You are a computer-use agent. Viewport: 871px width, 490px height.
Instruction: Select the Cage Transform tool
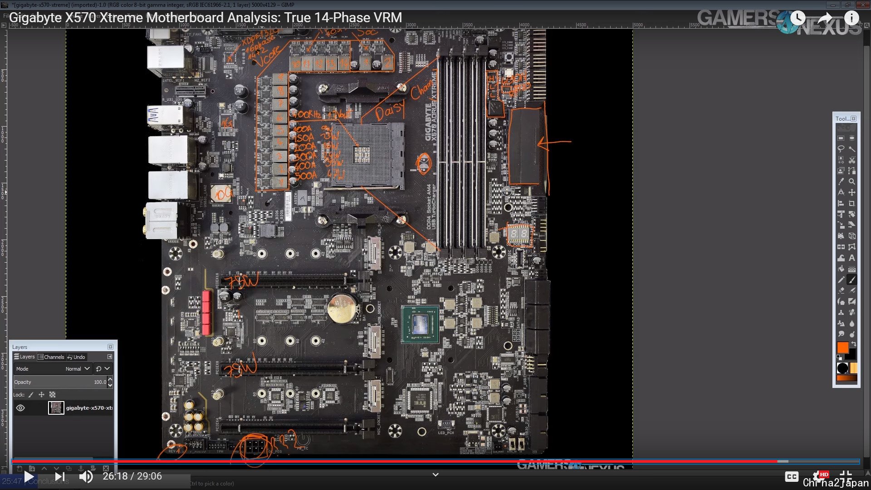pyautogui.click(x=852, y=246)
